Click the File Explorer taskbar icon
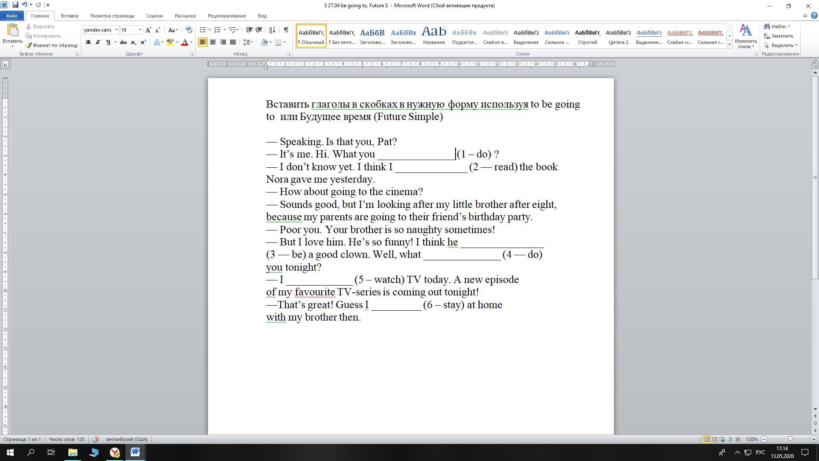 click(x=73, y=452)
